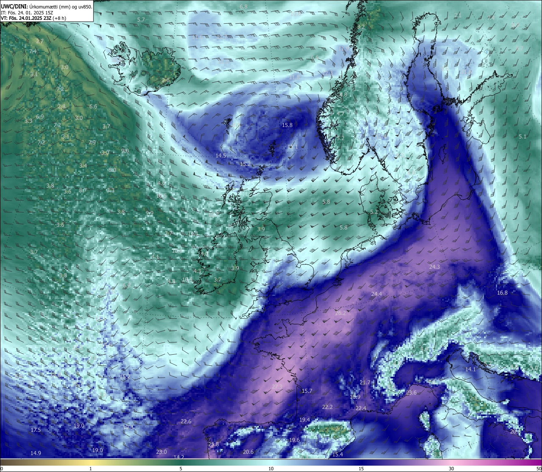The width and height of the screenshot is (542, 472).
Task: Click the 20.6 value label
Action: click(x=248, y=452)
